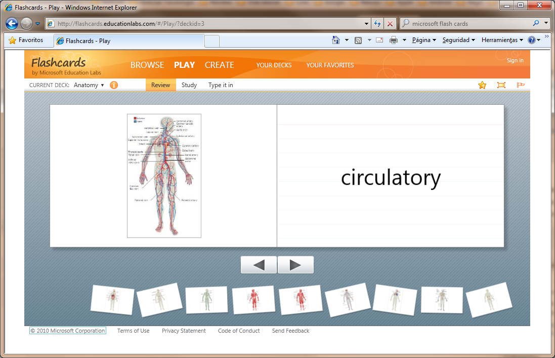Expand the Herramientas dropdown
This screenshot has height=358, width=555.
[x=502, y=40]
